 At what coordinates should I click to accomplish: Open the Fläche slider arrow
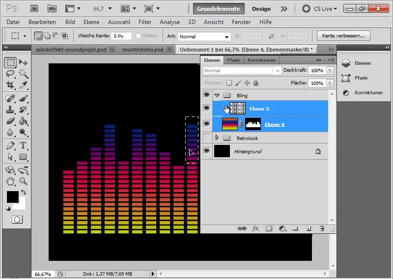pyautogui.click(x=330, y=83)
